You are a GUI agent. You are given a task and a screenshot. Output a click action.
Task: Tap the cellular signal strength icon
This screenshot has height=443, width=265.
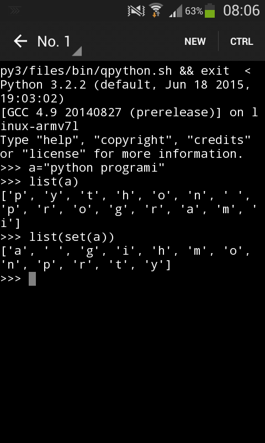[x=176, y=11]
